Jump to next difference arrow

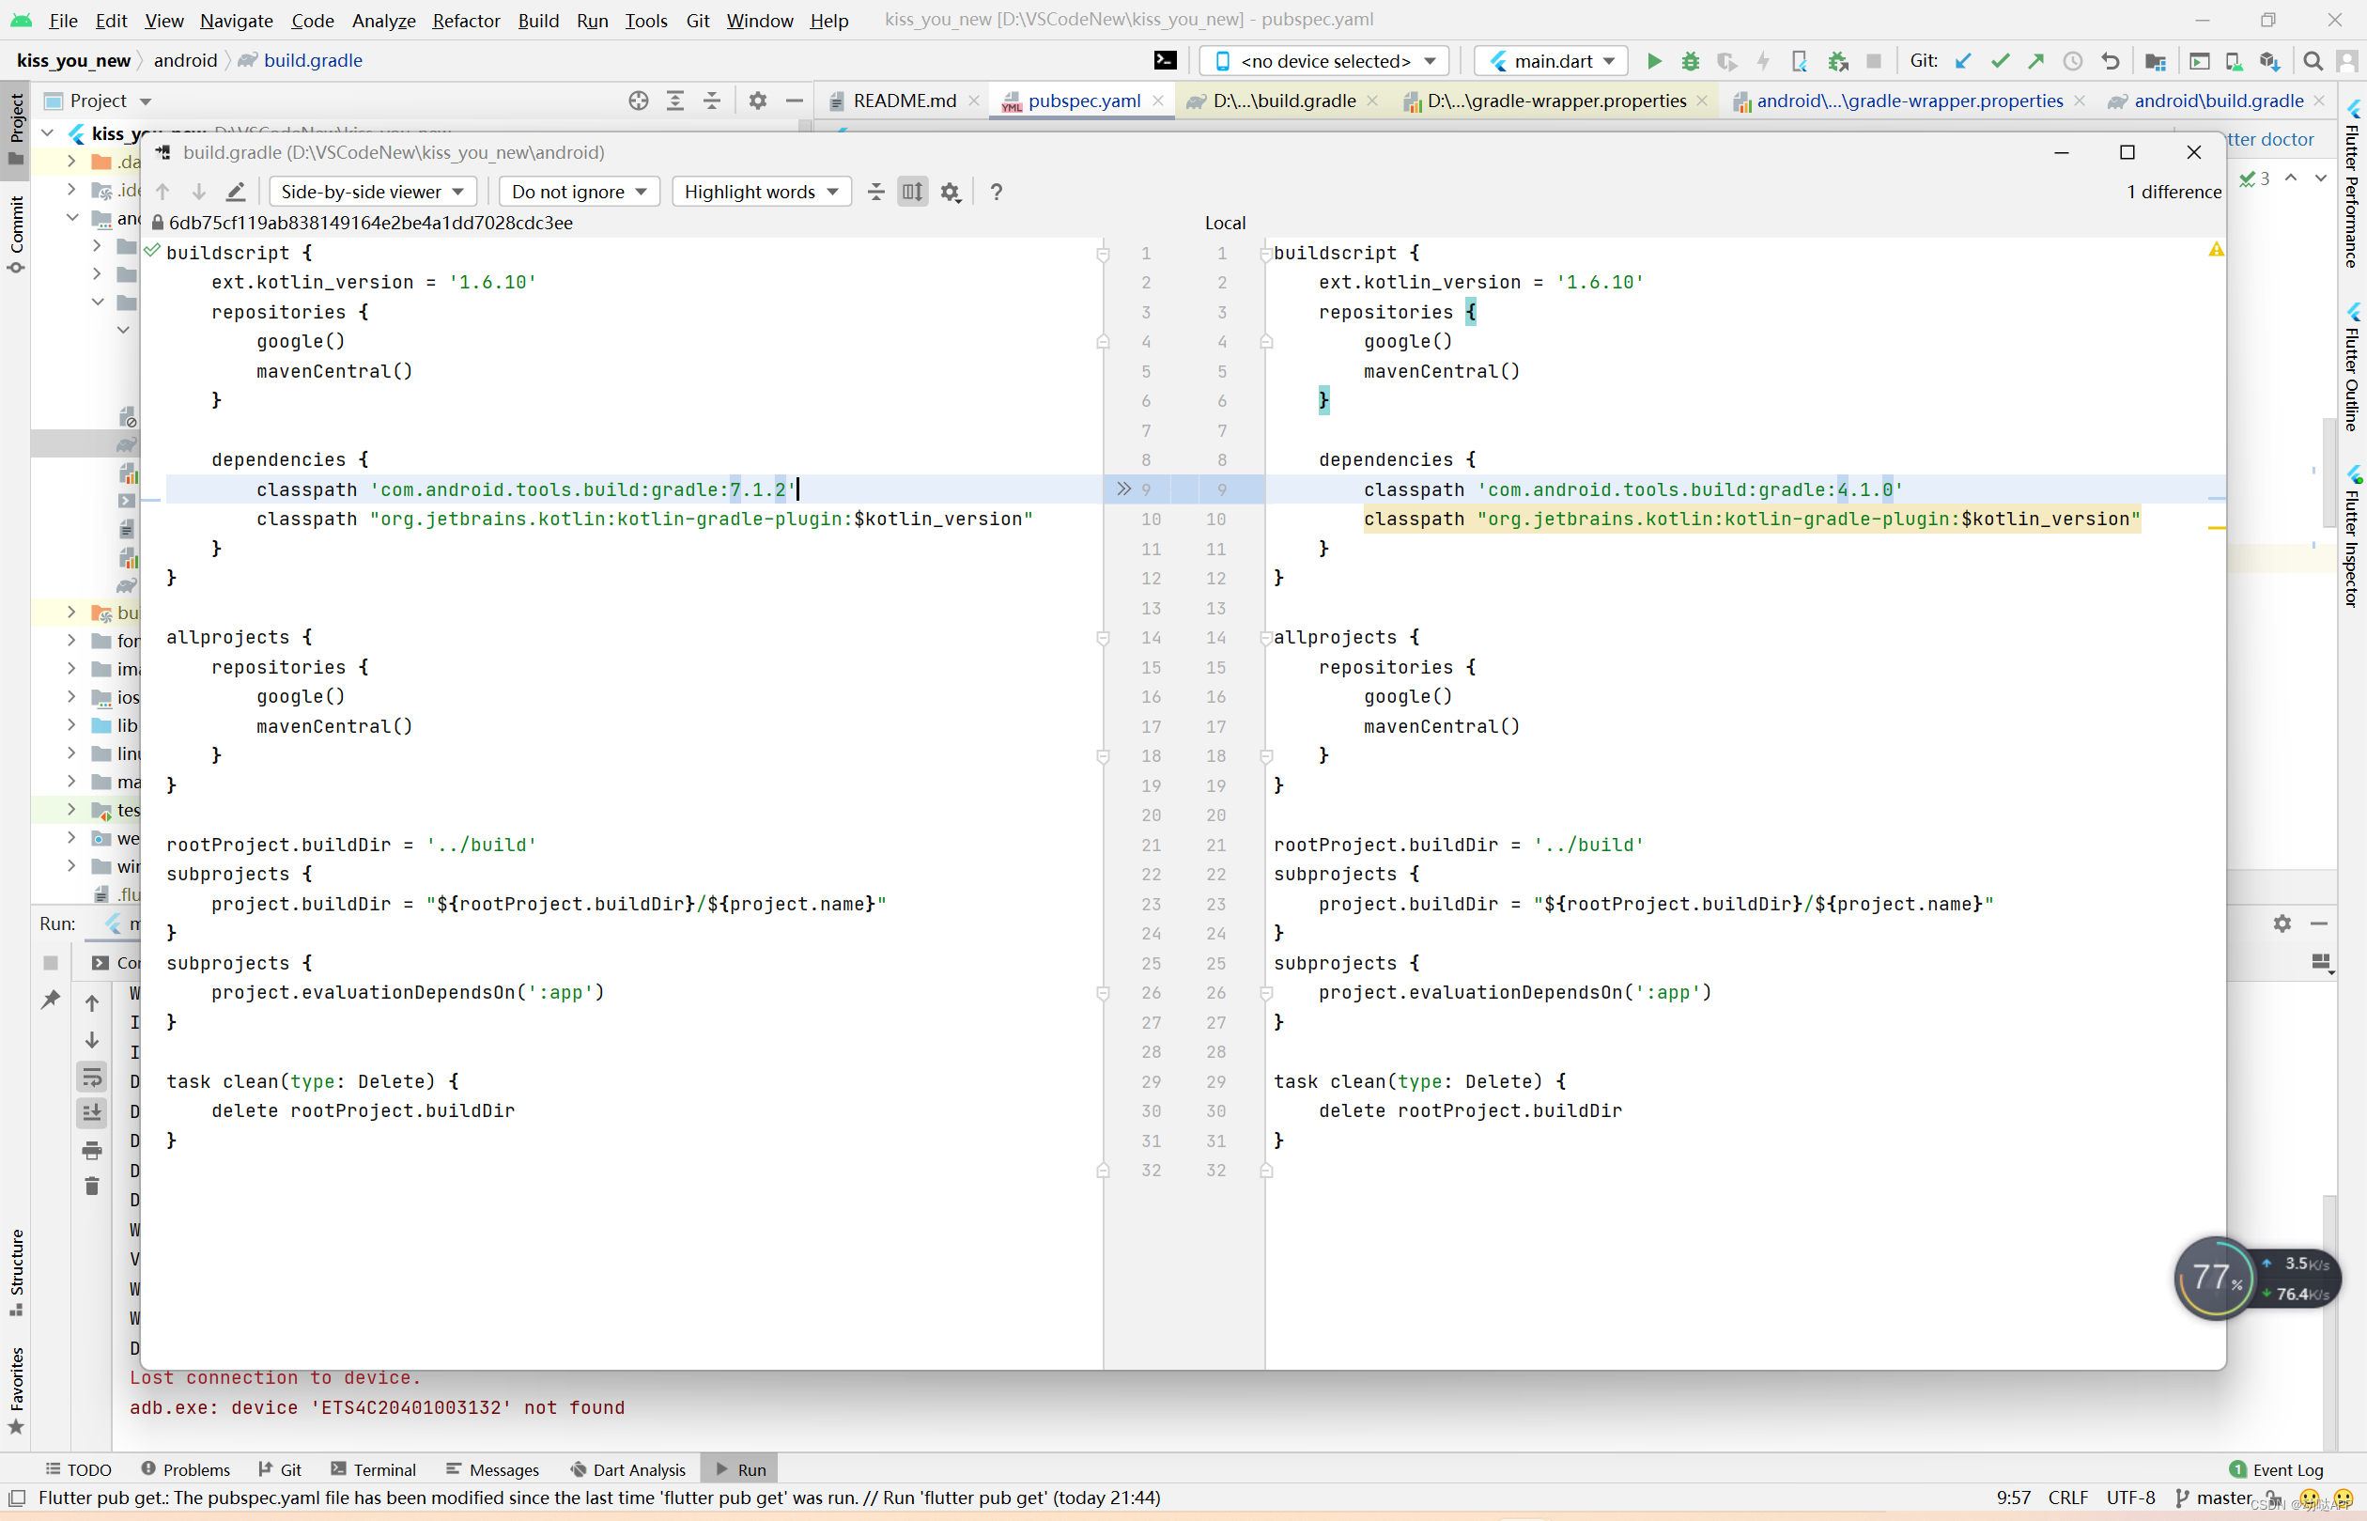tap(198, 192)
